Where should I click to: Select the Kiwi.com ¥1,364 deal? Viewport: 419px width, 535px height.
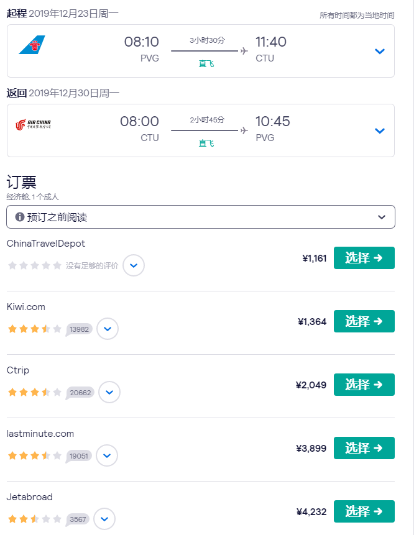coord(364,321)
